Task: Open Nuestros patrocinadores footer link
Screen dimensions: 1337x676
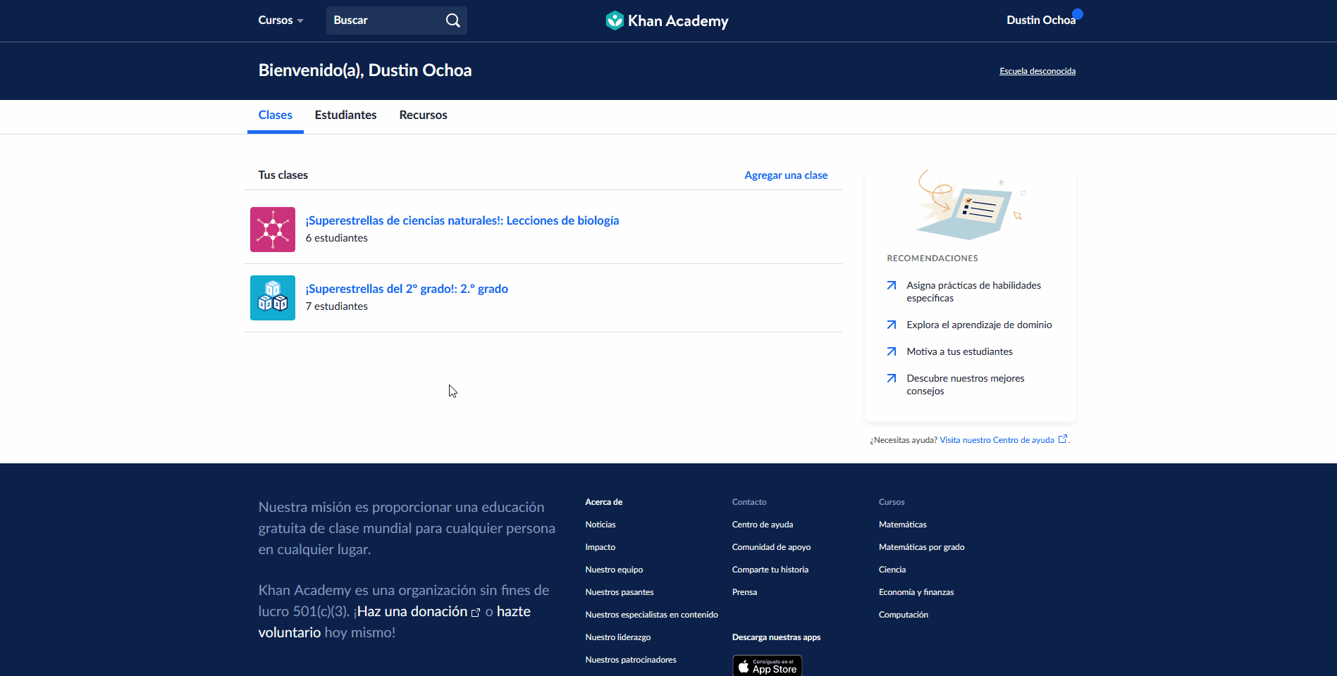Action: 631,660
